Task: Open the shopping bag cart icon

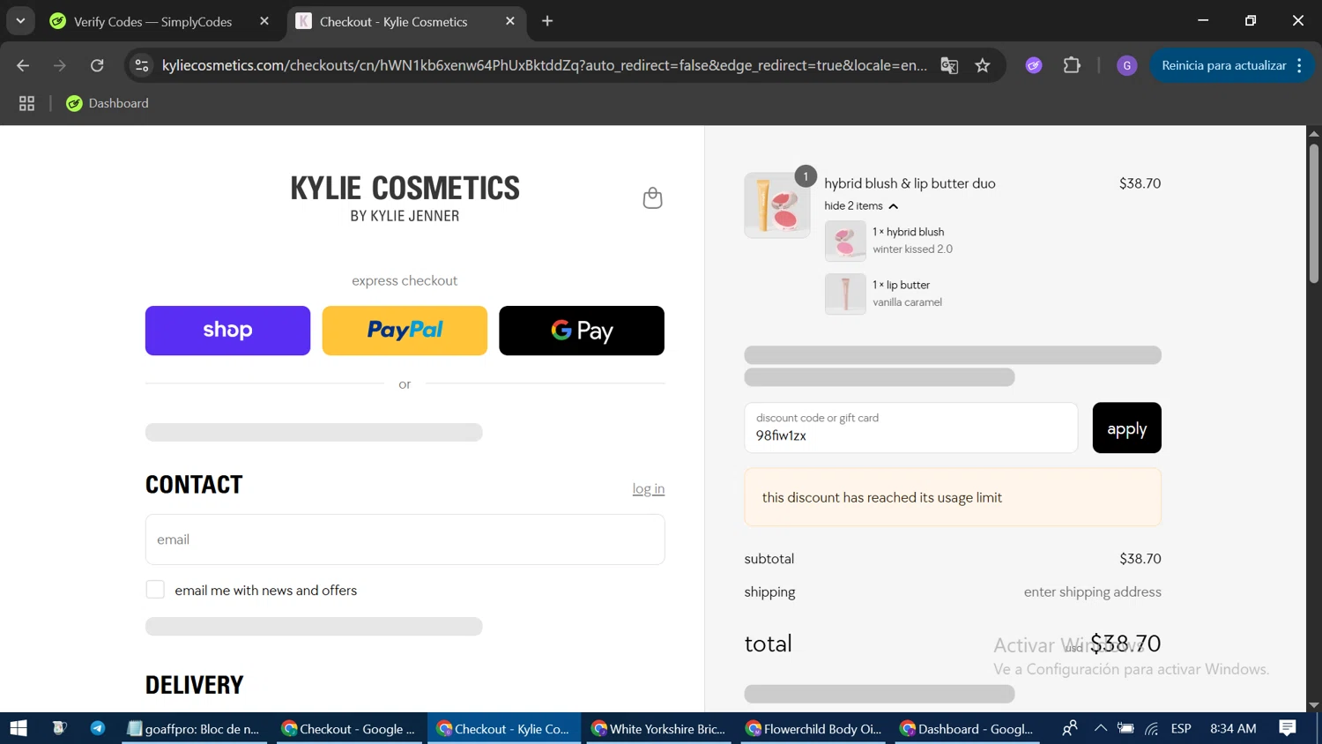Action: (652, 197)
